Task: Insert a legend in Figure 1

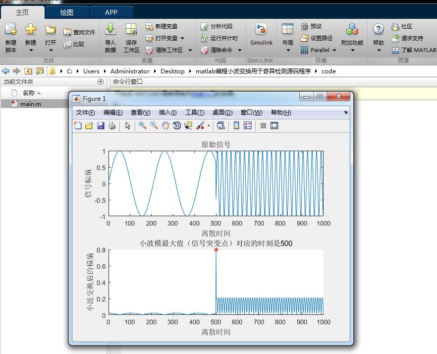Action: click(248, 125)
